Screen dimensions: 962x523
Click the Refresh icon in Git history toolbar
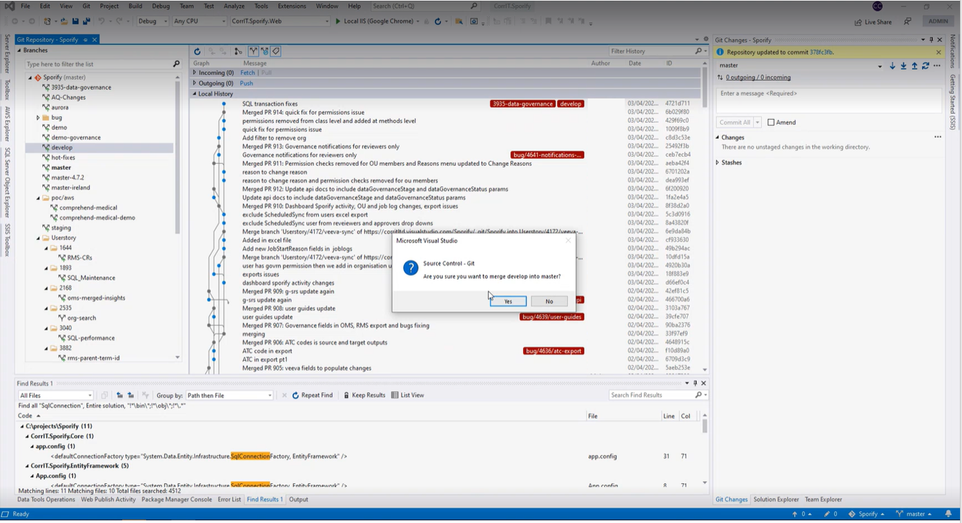point(197,52)
